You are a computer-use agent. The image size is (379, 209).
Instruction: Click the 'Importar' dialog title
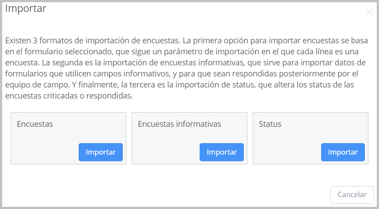[x=26, y=8]
